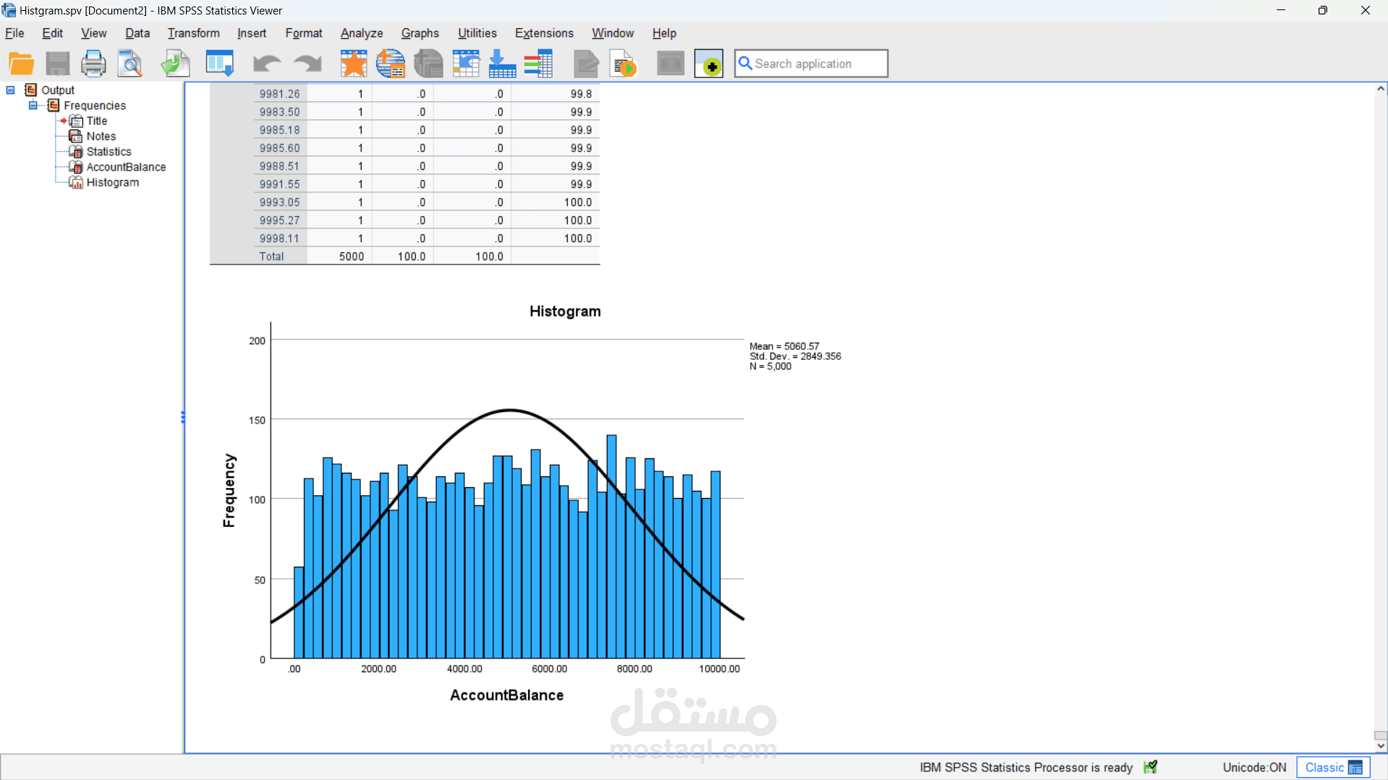Click the Go to Case globe icon
Image resolution: width=1388 pixels, height=780 pixels.
click(x=391, y=64)
